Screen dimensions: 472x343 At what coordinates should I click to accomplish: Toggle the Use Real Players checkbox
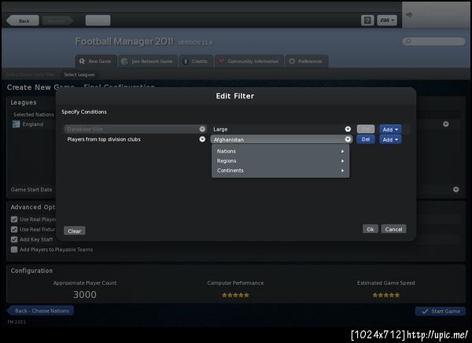tap(14, 219)
